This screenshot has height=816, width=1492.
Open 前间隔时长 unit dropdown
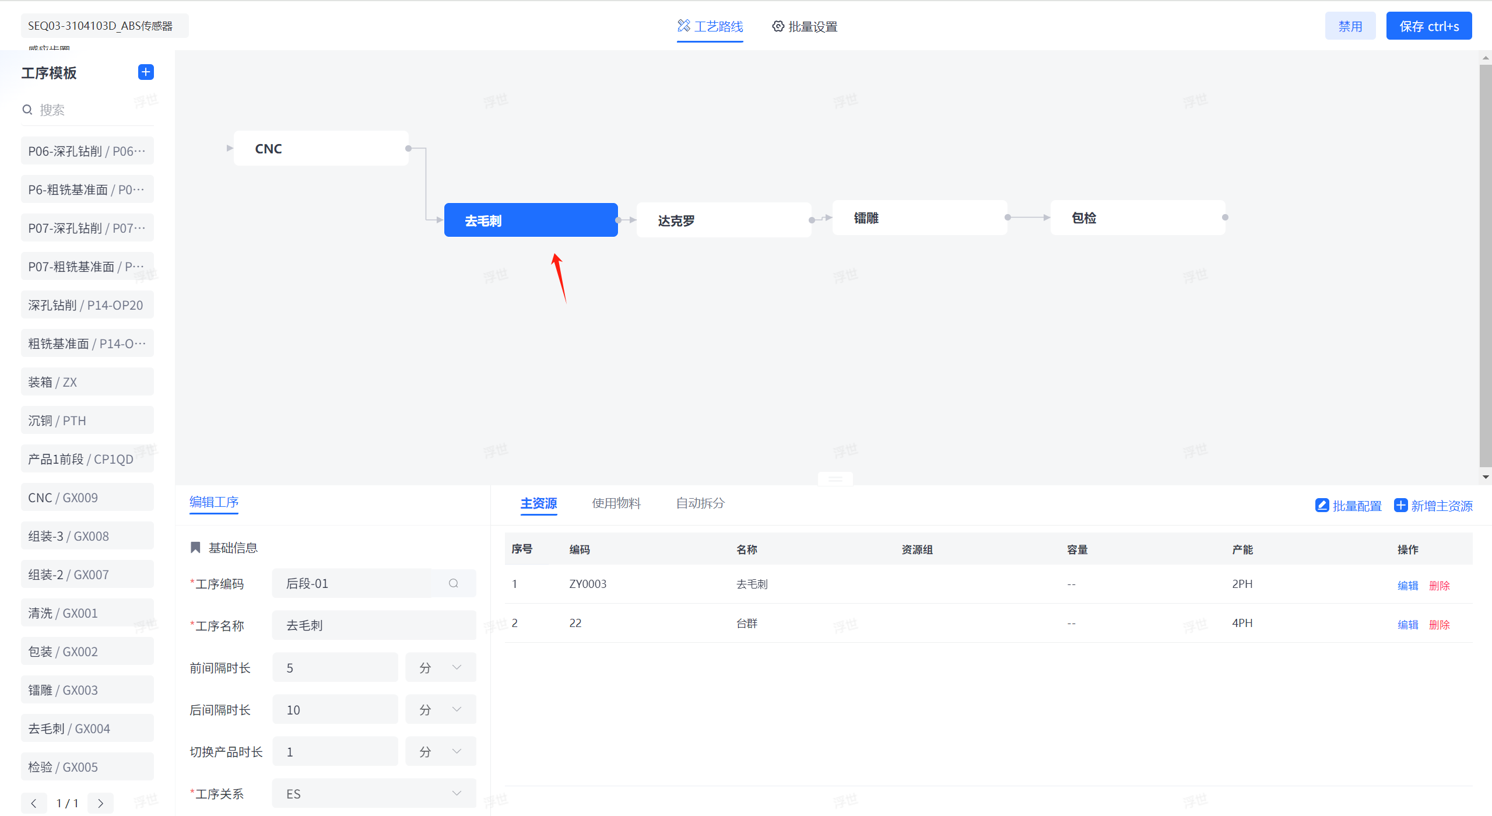pyautogui.click(x=441, y=668)
